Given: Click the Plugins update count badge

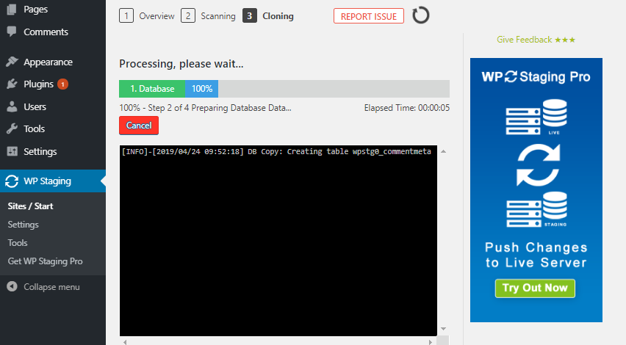Looking at the screenshot, I should tap(62, 84).
